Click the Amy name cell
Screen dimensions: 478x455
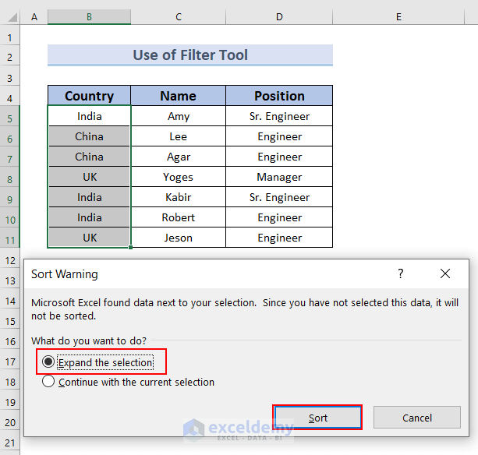tap(179, 116)
